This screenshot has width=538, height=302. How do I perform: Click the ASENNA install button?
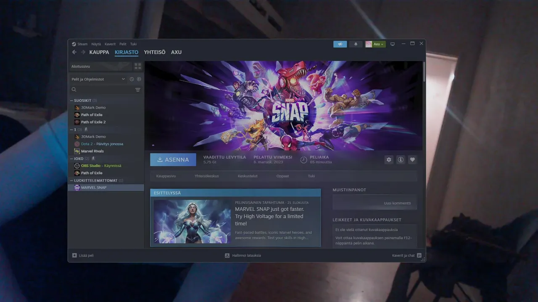[173, 160]
